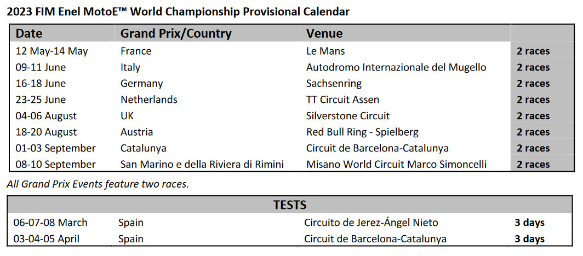Select Circuito de Jerez-Ángel Nieto test venue
583x256 pixels.
[371, 222]
